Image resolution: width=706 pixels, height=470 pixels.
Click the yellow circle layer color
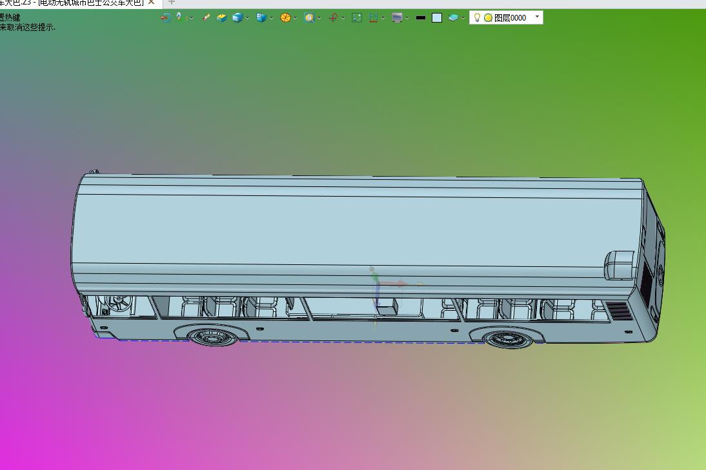tap(488, 18)
